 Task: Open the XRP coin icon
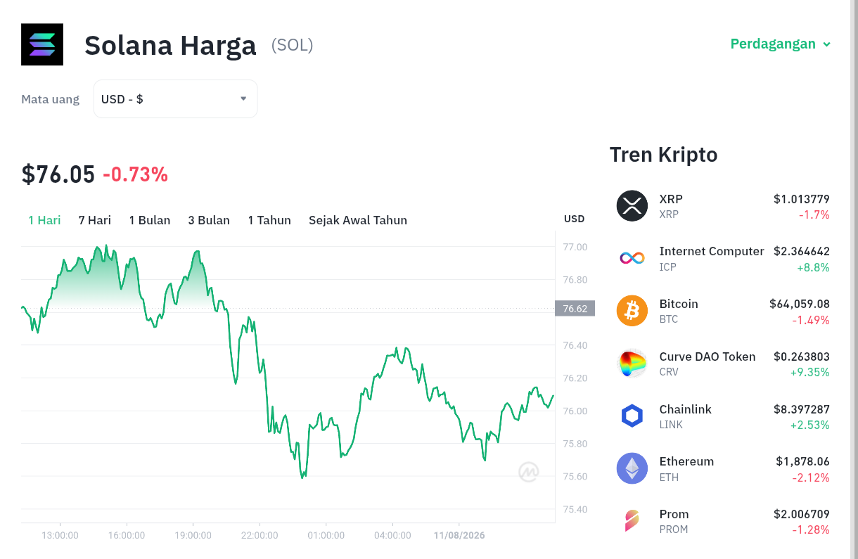click(x=632, y=206)
